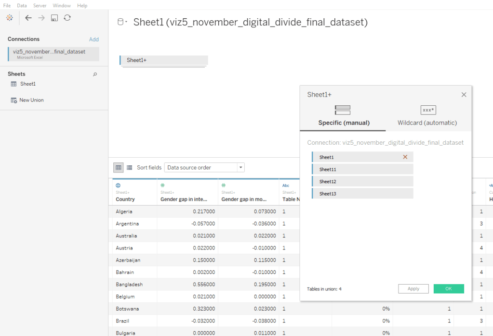Image resolution: width=493 pixels, height=336 pixels.
Task: Refresh the data source
Action: tap(67, 18)
